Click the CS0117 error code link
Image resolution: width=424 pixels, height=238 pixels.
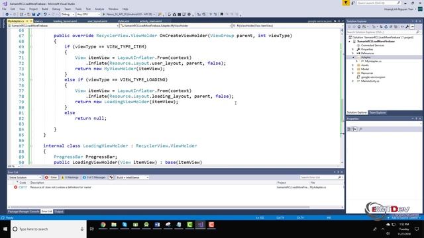click(23, 187)
